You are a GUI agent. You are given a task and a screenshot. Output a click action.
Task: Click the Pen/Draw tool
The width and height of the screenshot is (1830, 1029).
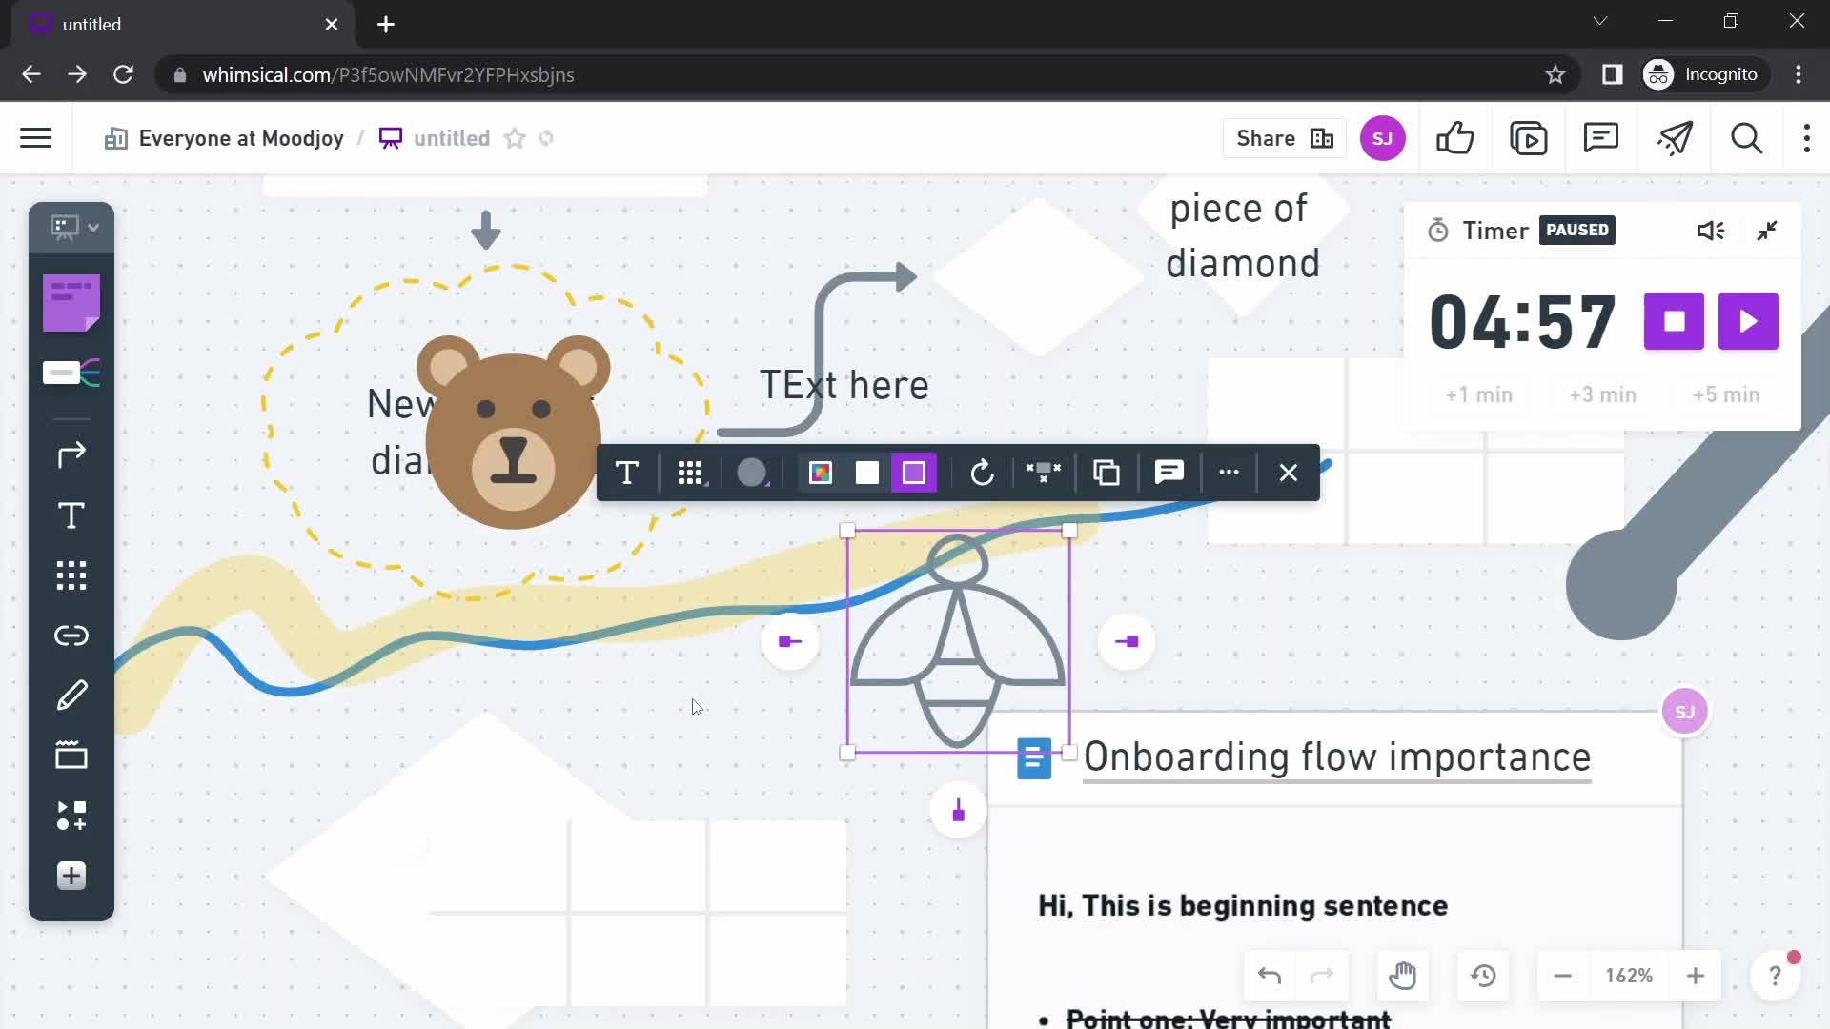coord(71,695)
